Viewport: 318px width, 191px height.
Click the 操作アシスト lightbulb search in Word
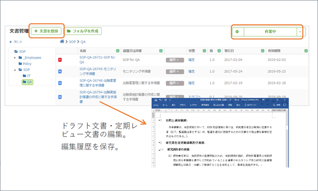coord(250,105)
